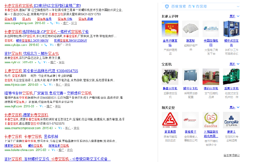The width and height of the screenshot is (258, 162).
Task: Open dropdown arrow after www.bolaite-china.com date
Action: [49, 150]
